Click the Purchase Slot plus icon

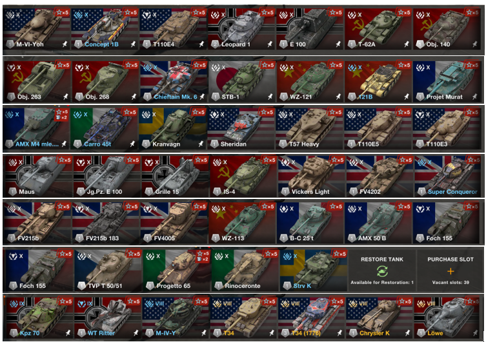451,271
